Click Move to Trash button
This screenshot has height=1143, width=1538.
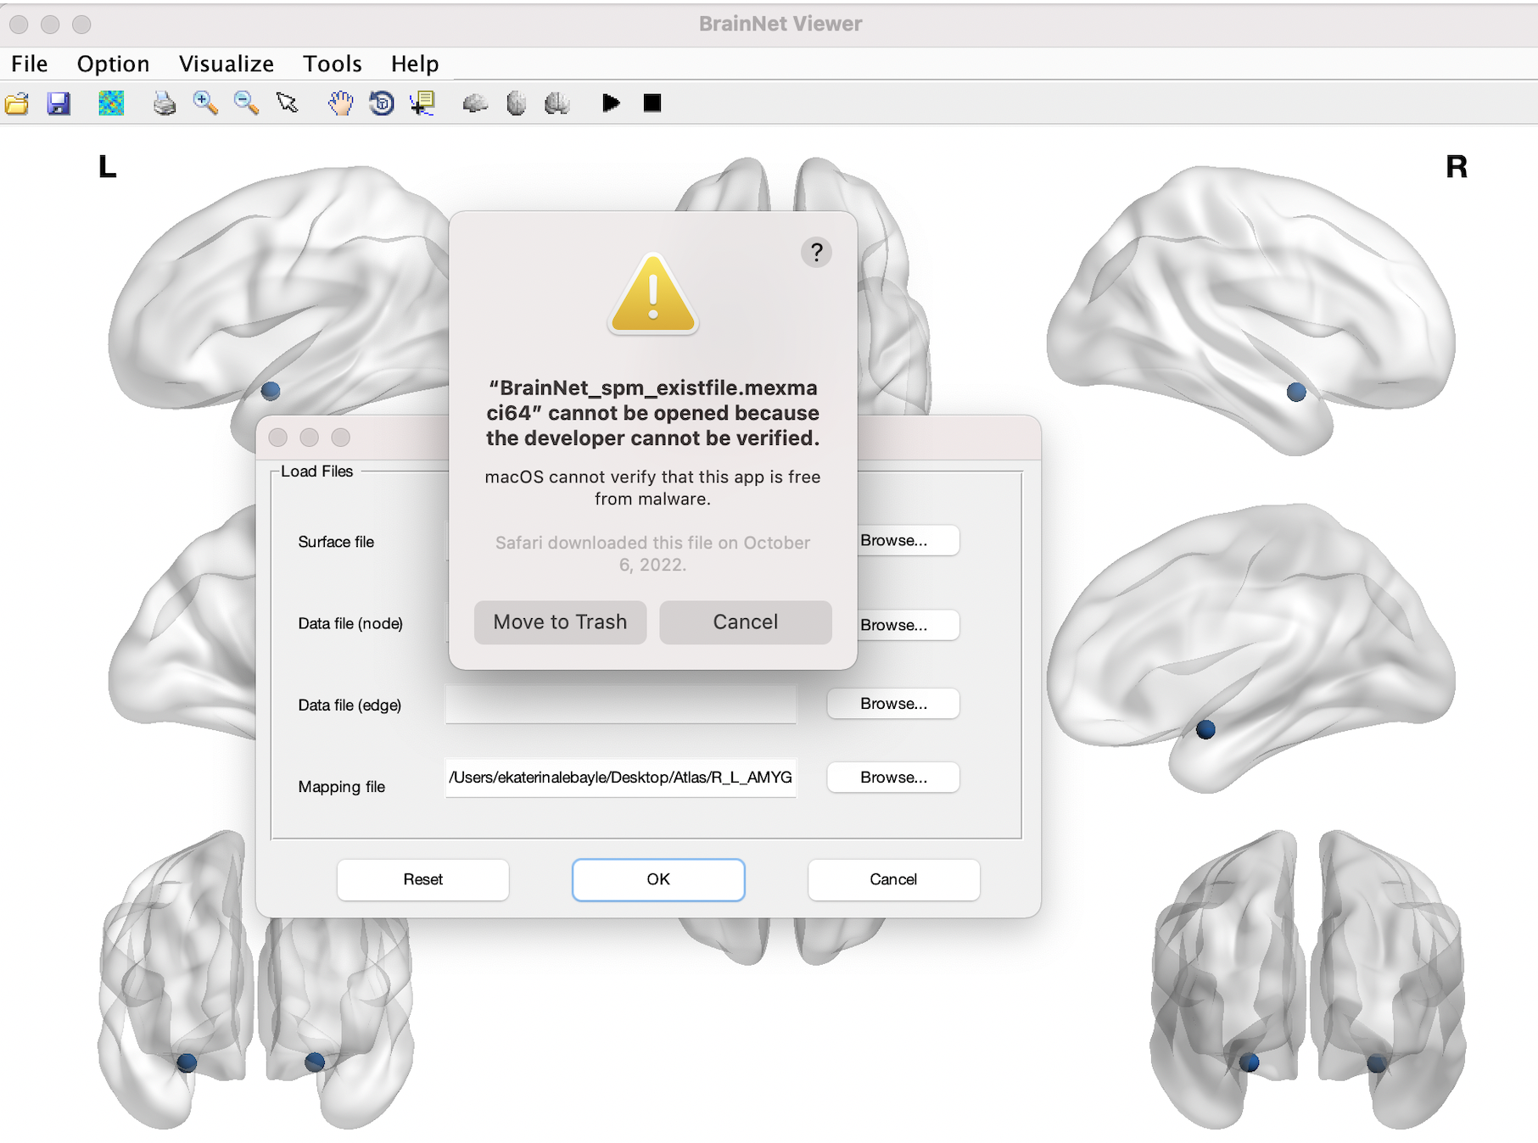coord(560,622)
